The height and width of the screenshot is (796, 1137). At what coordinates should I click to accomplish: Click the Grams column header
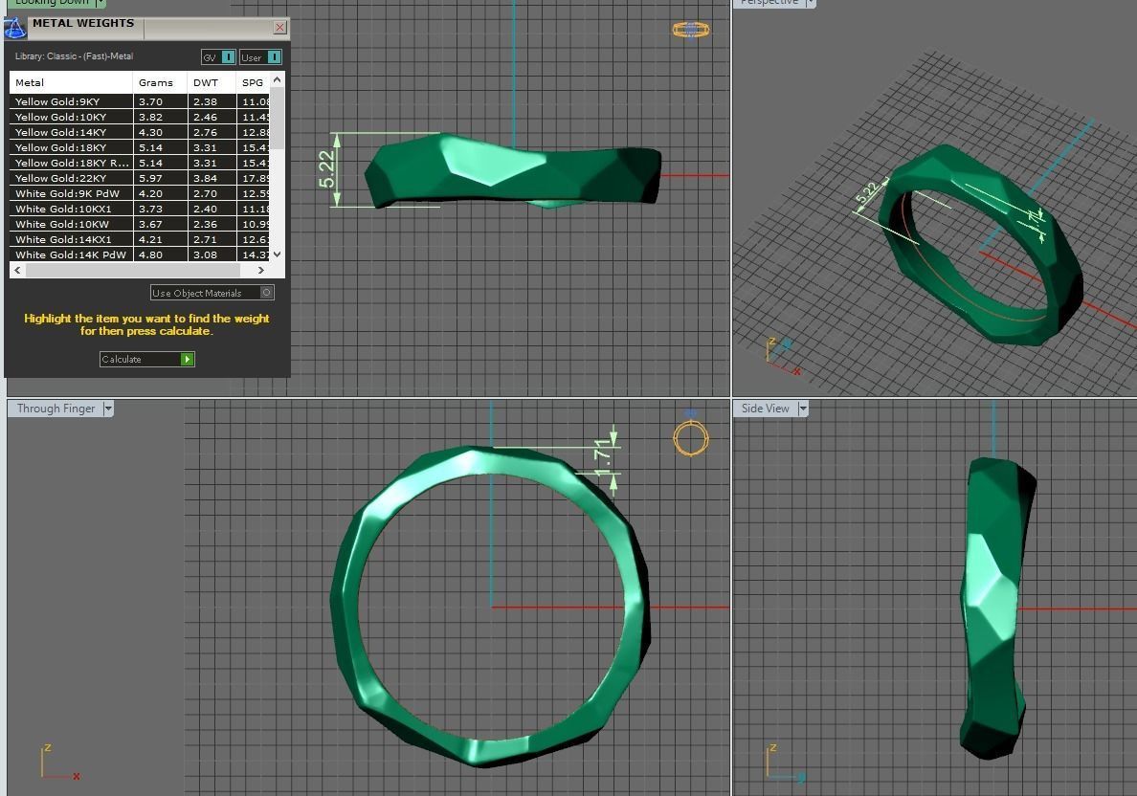point(160,82)
